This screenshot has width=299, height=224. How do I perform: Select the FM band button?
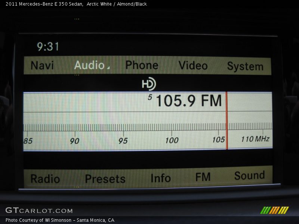203,177
